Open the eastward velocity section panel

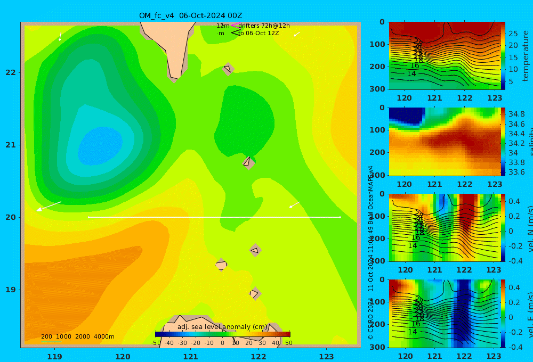(445, 314)
